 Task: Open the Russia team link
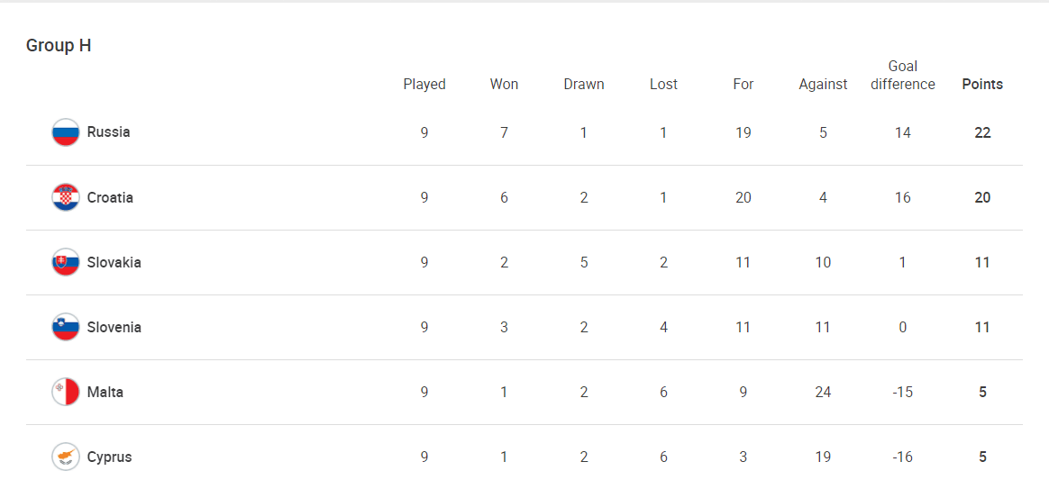[108, 132]
